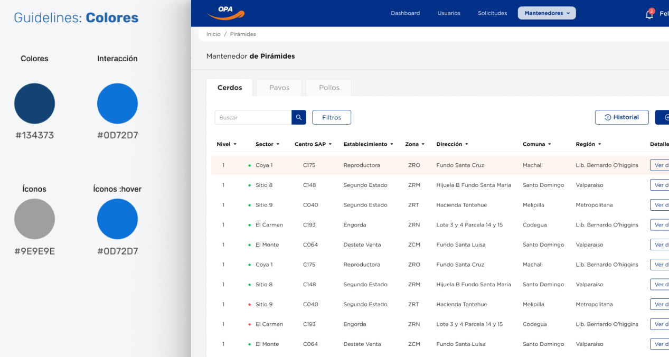Click into the Buscar search field
669x357 pixels.
[x=253, y=117]
